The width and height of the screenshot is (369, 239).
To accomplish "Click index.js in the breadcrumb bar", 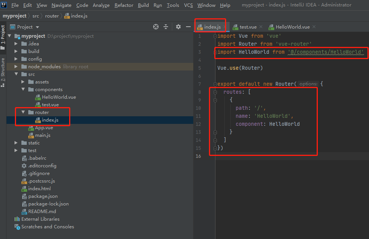I will tap(76, 16).
